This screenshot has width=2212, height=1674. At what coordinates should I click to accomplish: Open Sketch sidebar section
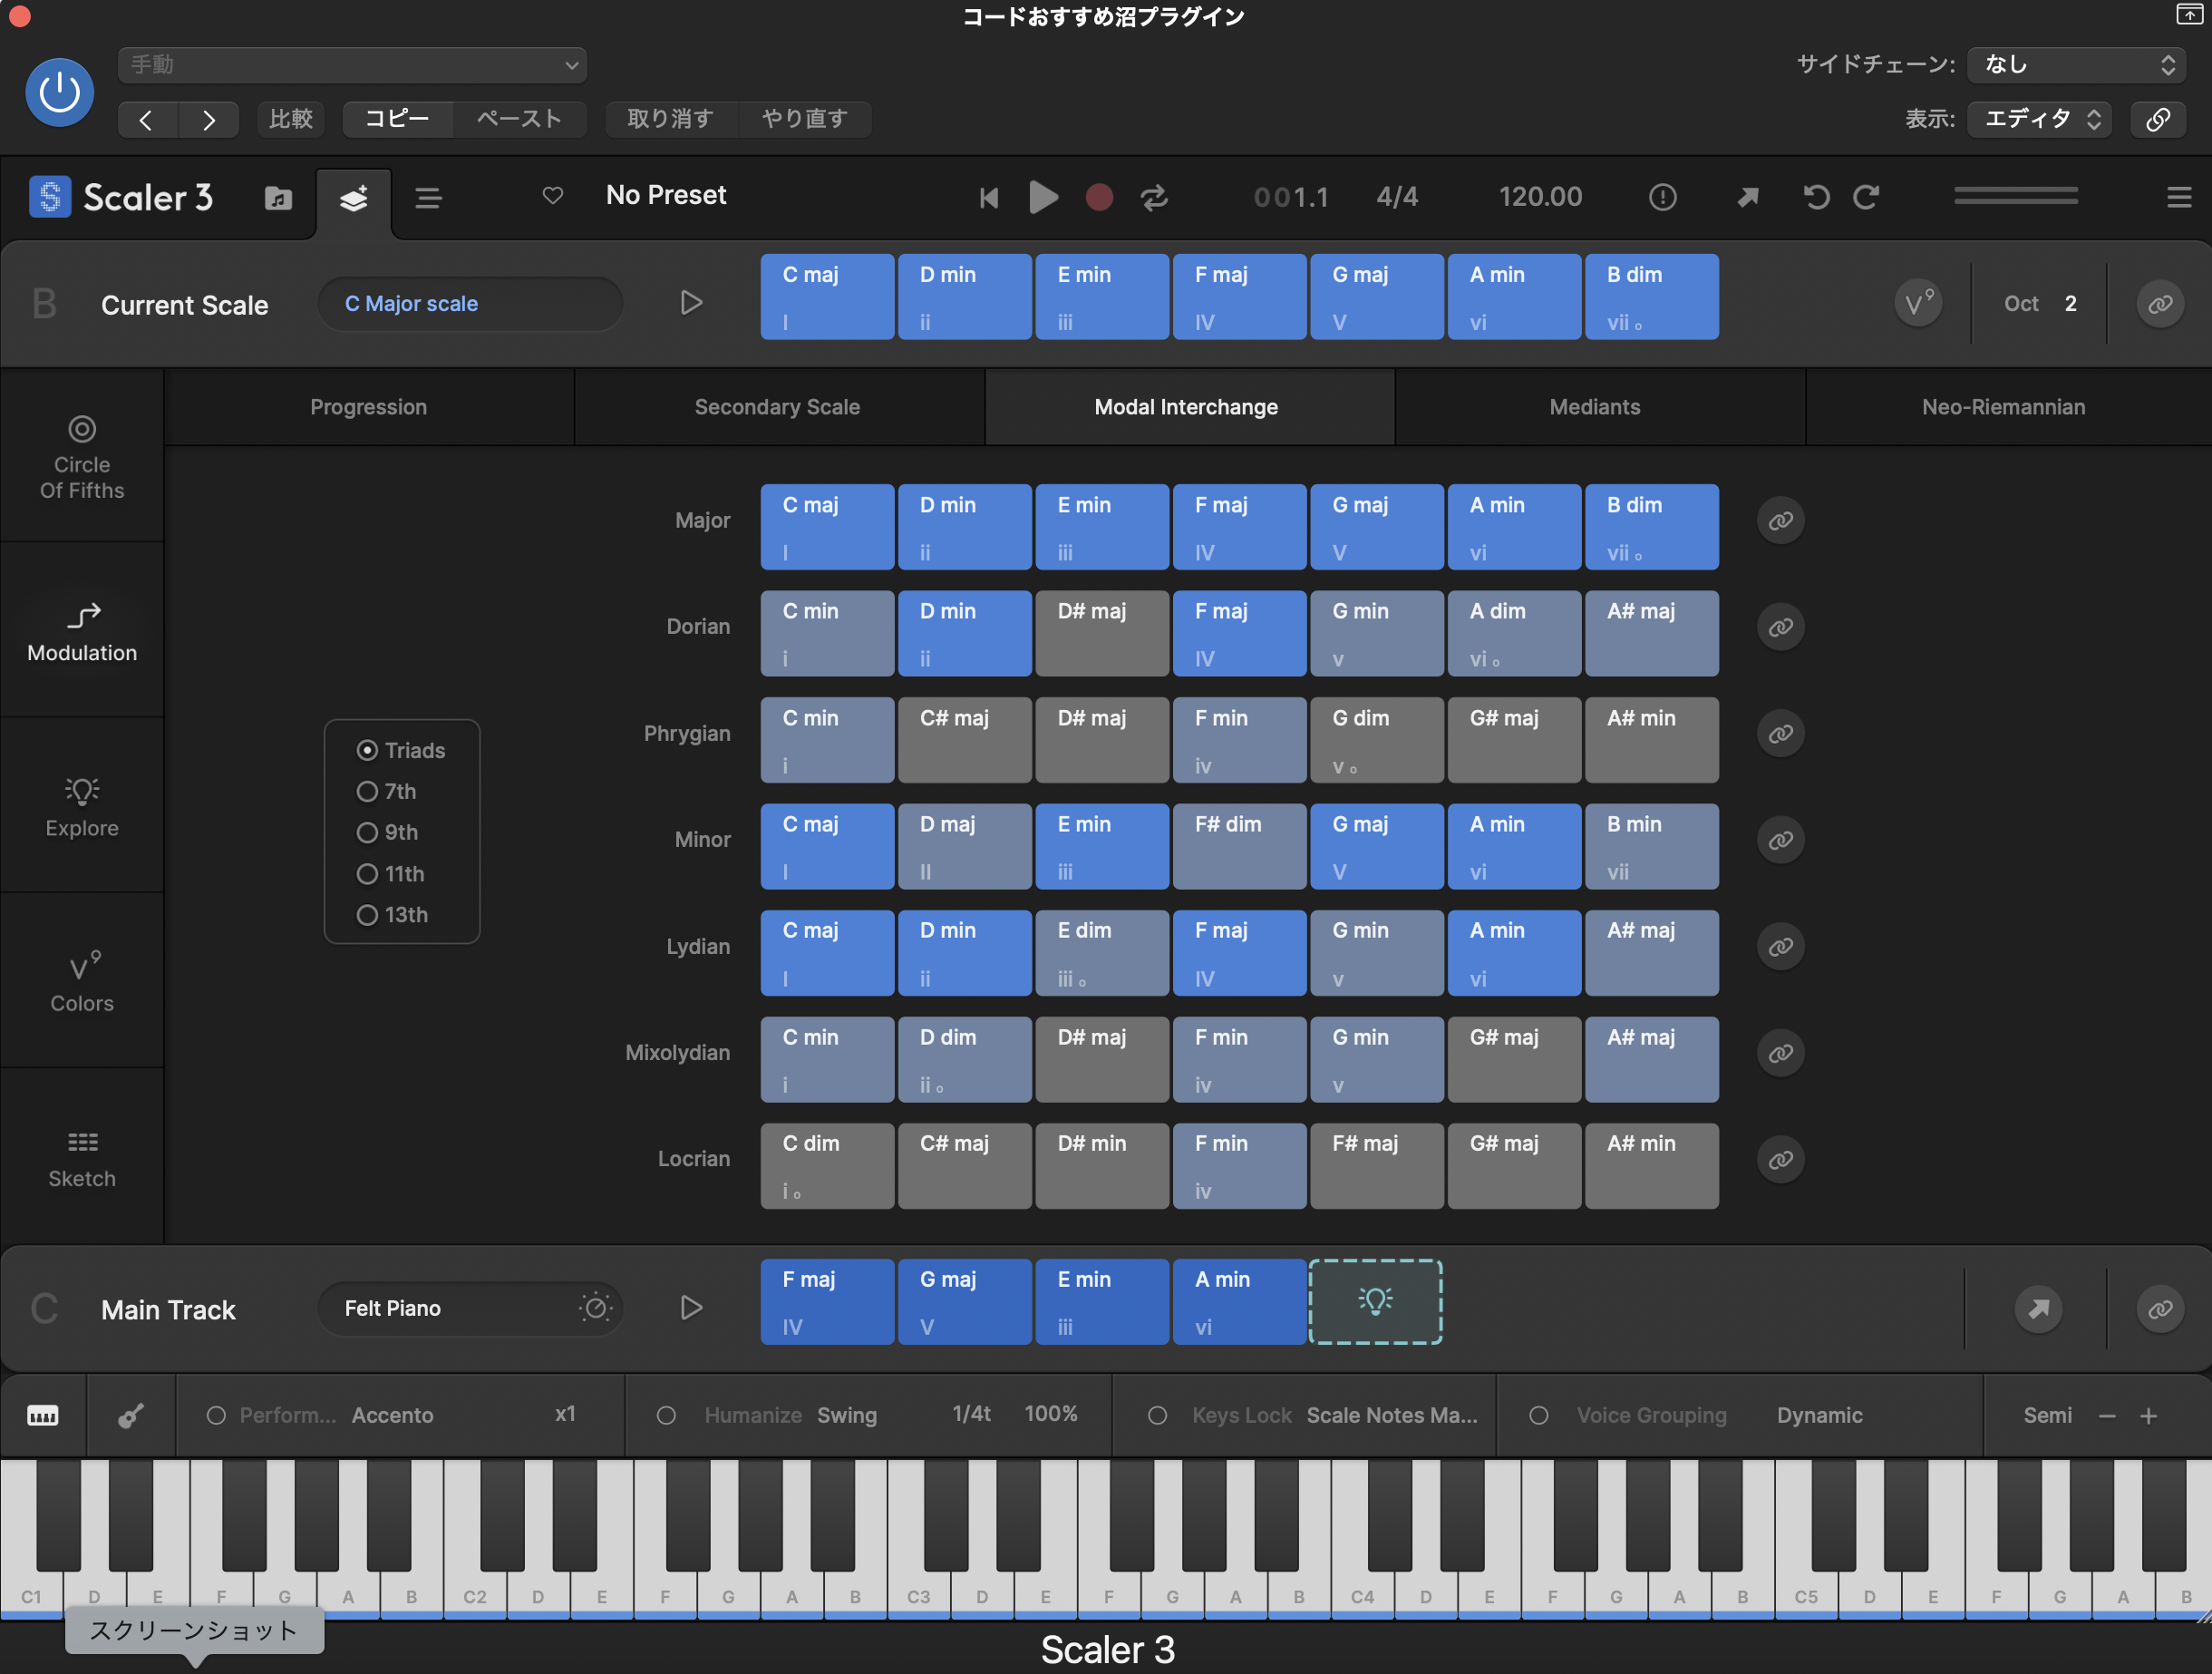(82, 1158)
